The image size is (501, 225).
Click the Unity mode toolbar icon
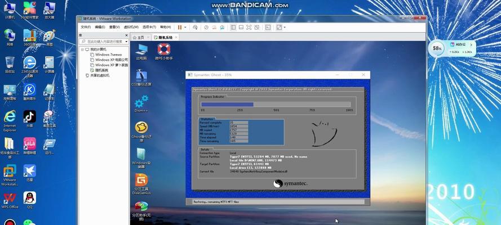pyautogui.click(x=256, y=28)
